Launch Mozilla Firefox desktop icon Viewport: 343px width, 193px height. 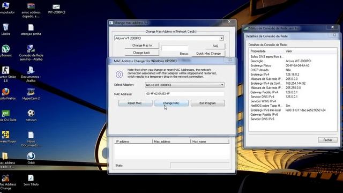6,94
